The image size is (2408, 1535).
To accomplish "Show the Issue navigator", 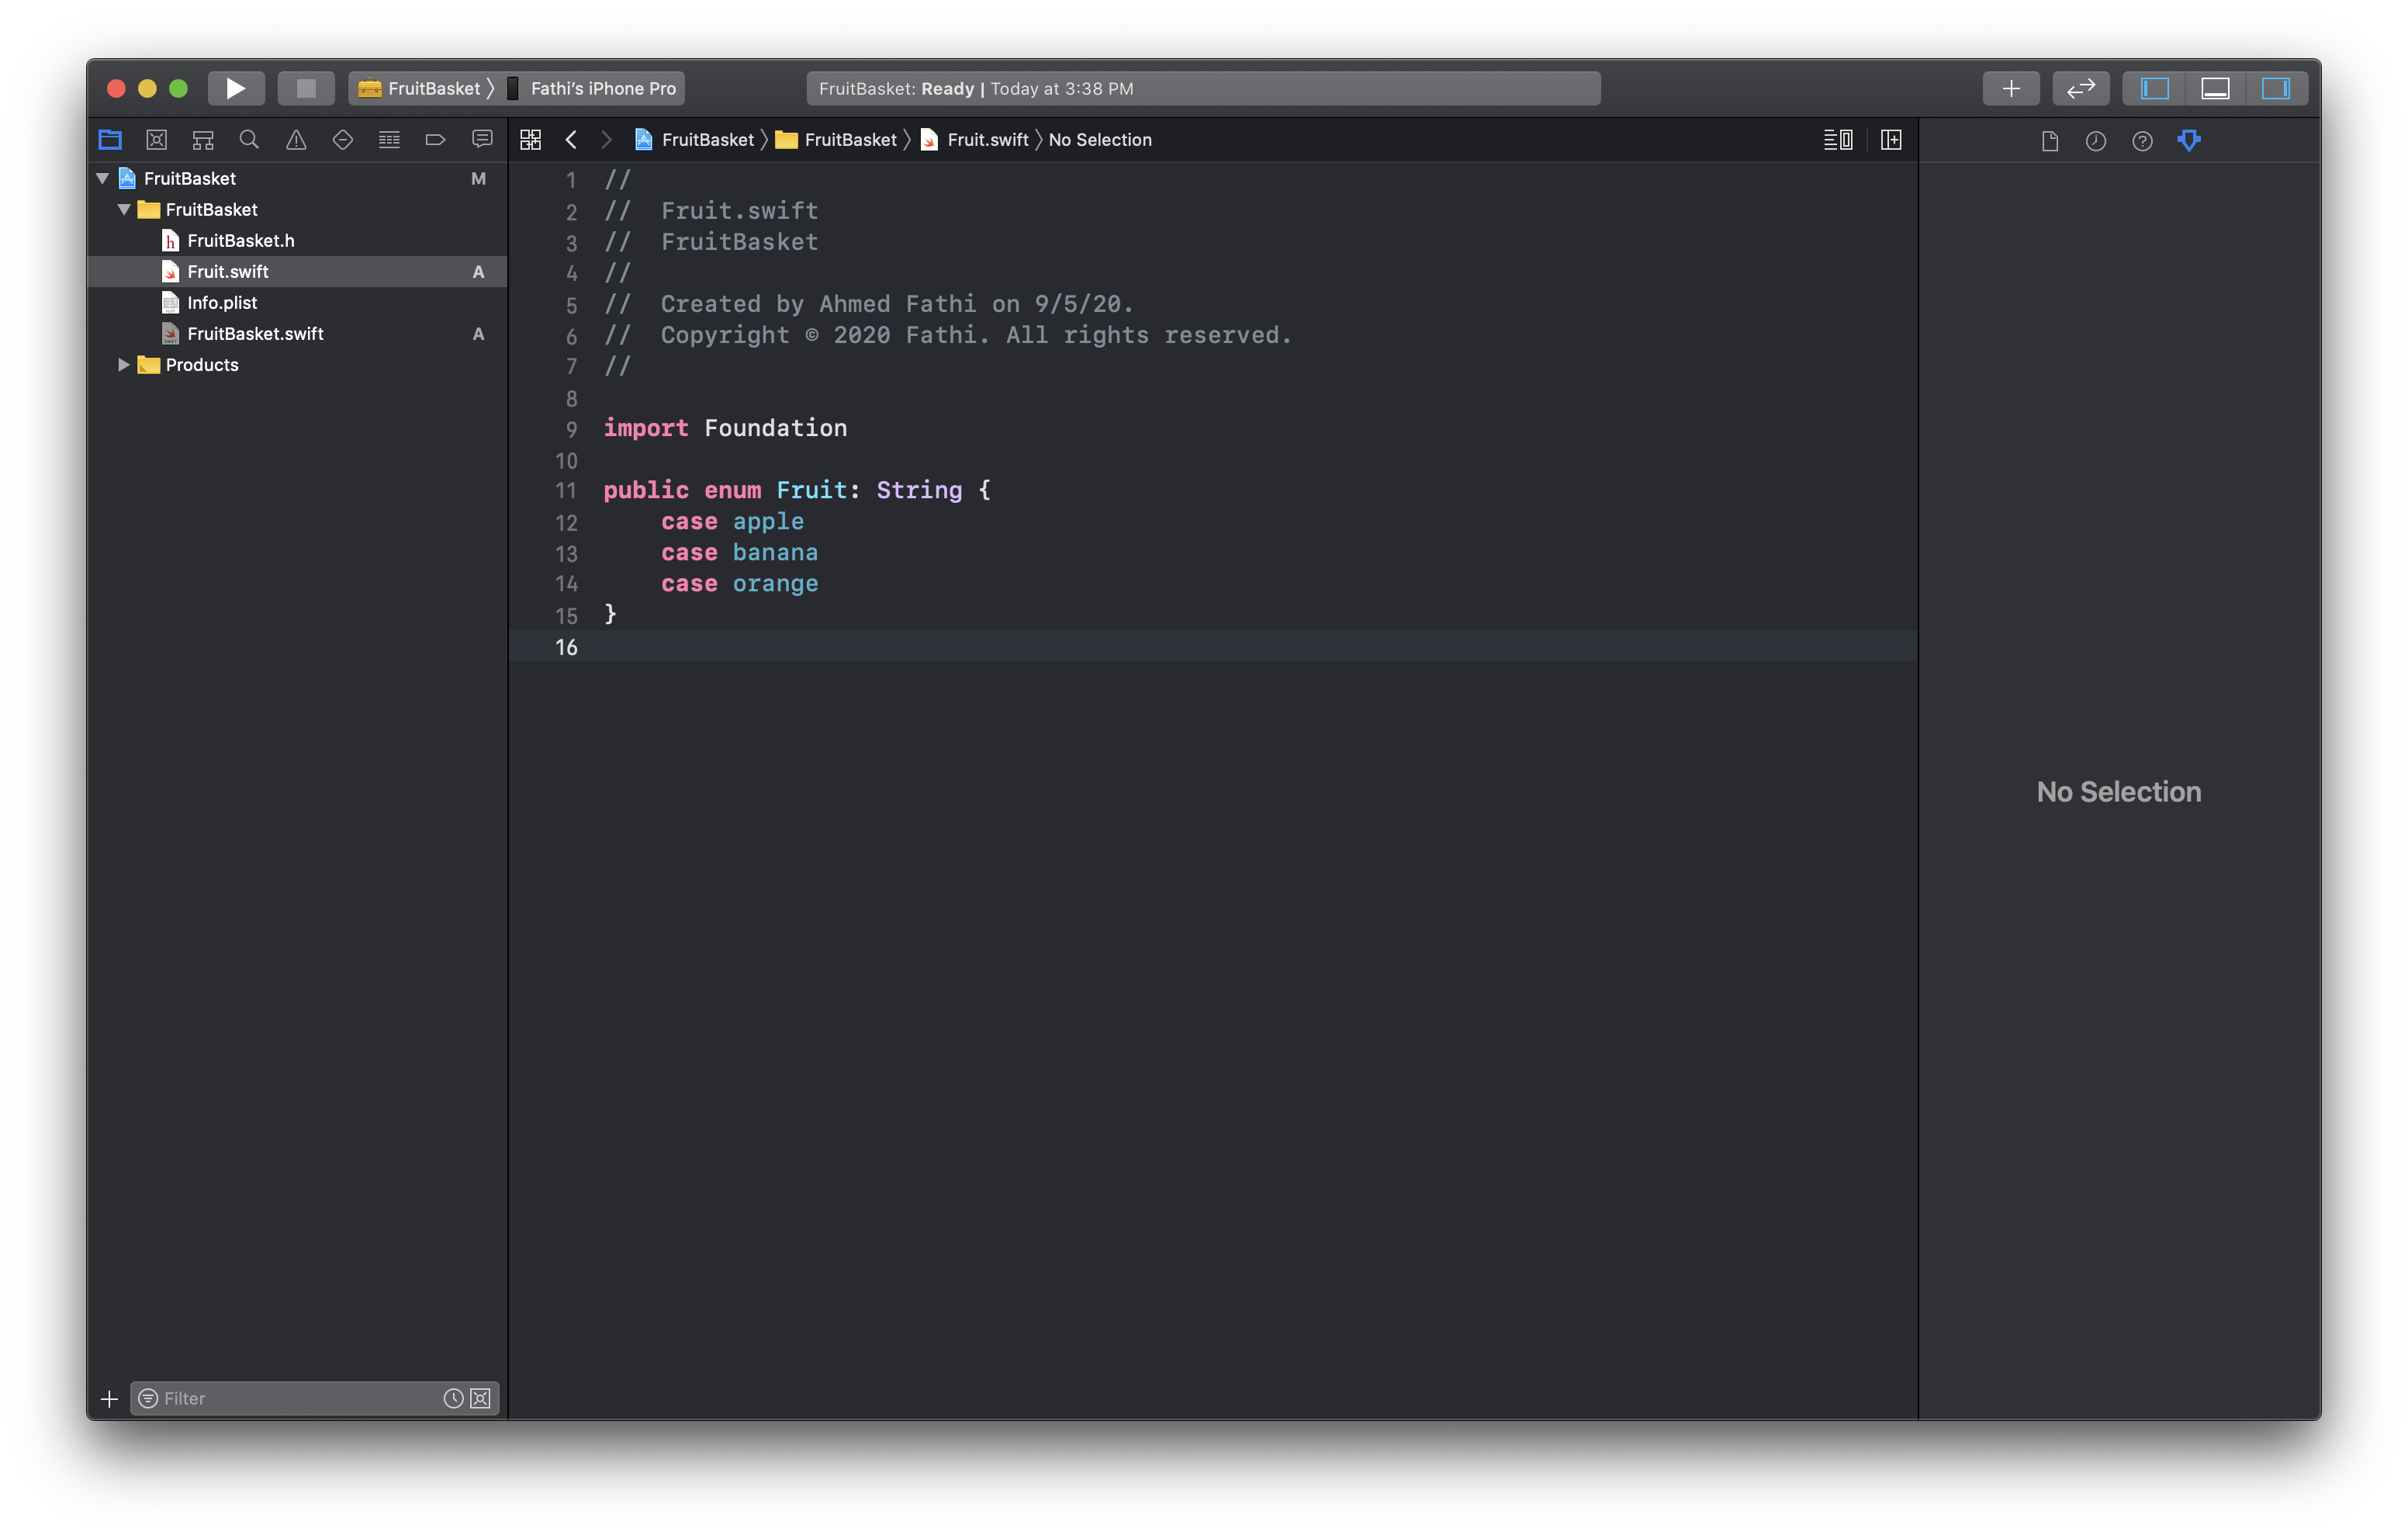I will [x=295, y=139].
